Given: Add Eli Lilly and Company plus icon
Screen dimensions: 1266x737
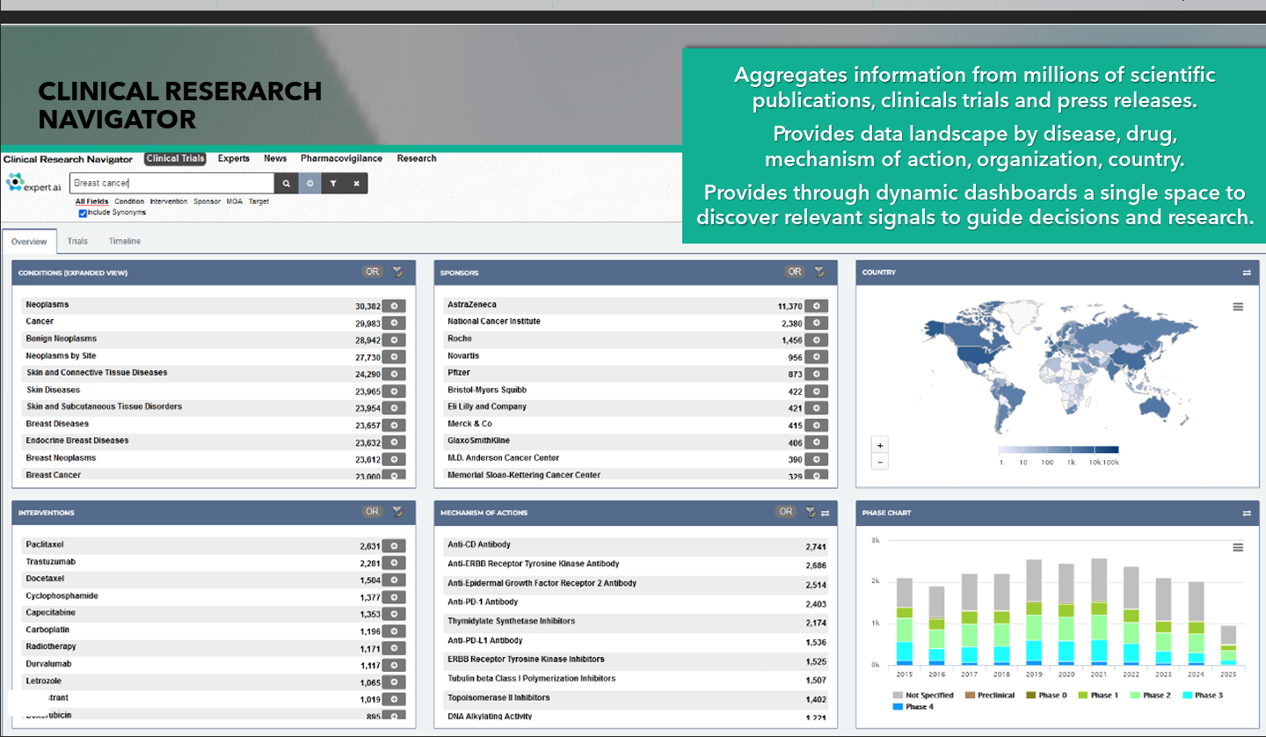Looking at the screenshot, I should [x=817, y=408].
